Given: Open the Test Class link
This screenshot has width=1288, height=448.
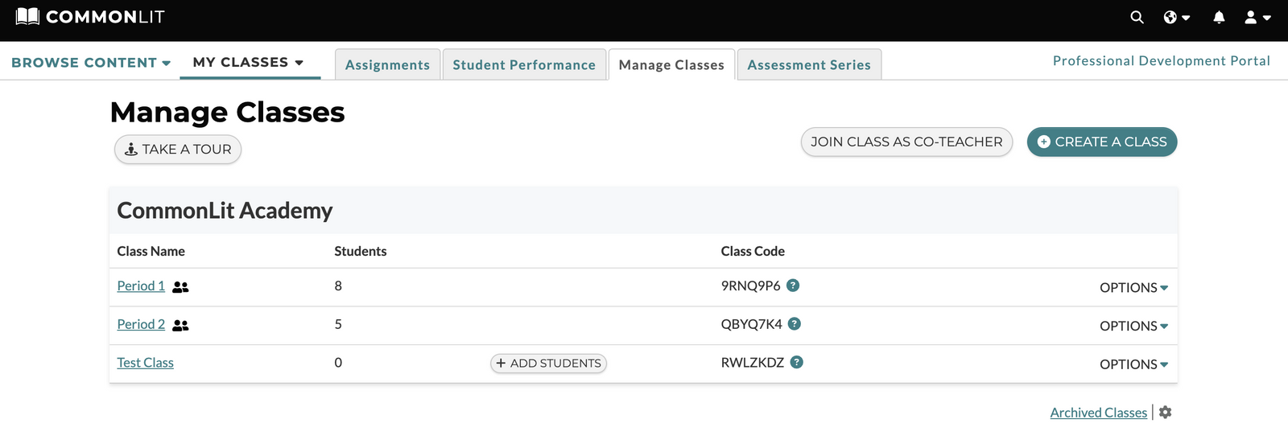Looking at the screenshot, I should 145,364.
